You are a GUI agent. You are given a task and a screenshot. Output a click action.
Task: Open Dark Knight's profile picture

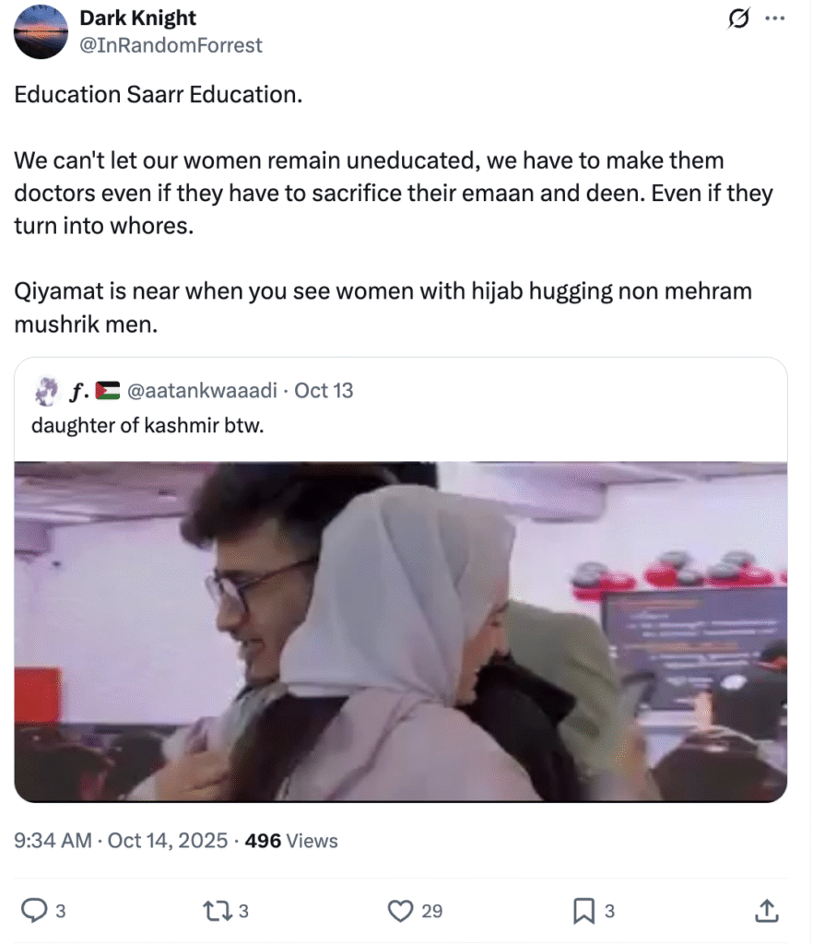click(41, 31)
